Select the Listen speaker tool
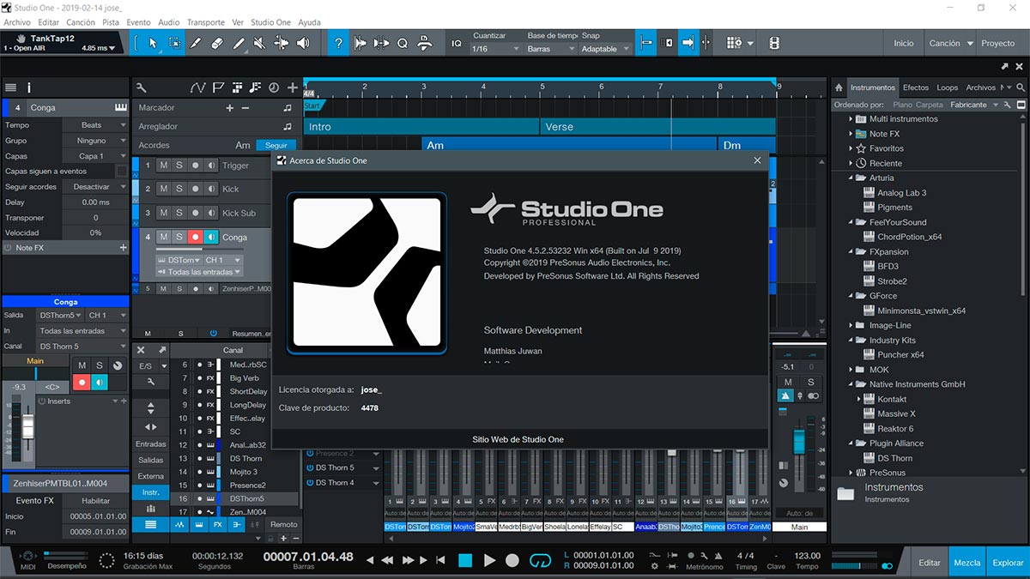This screenshot has width=1030, height=579. [x=305, y=43]
